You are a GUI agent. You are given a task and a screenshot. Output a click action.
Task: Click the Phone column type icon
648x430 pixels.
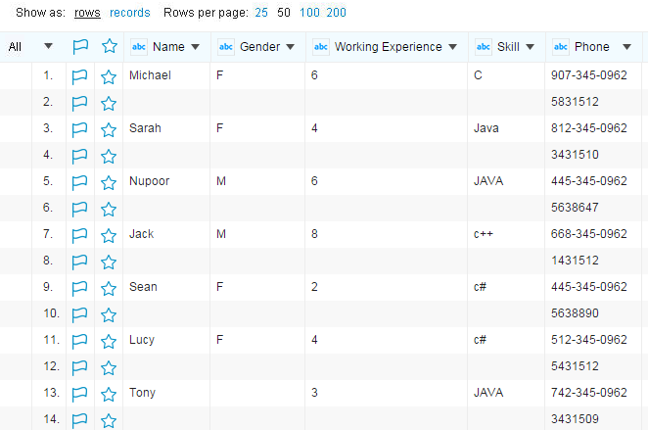click(x=561, y=47)
